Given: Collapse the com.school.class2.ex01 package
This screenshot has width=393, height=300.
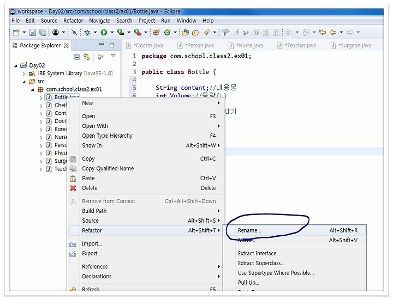Looking at the screenshot, I should point(33,90).
